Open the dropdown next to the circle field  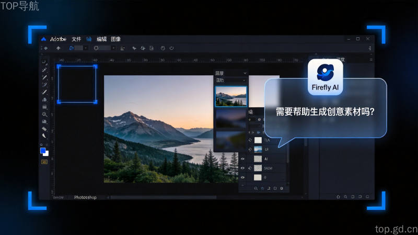coord(114,48)
